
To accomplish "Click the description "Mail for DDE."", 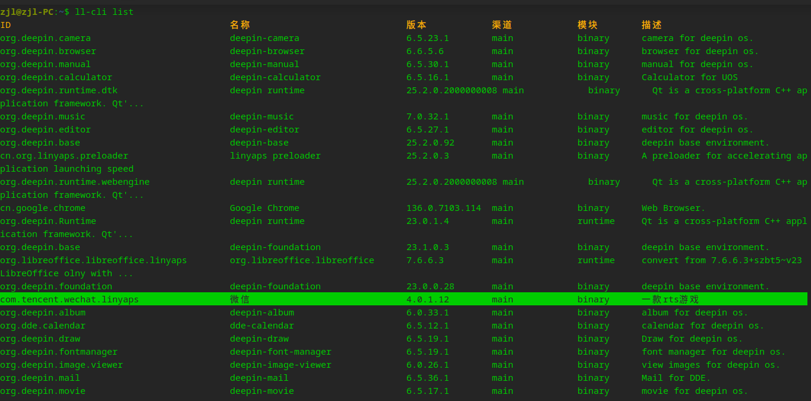I will click(676, 378).
